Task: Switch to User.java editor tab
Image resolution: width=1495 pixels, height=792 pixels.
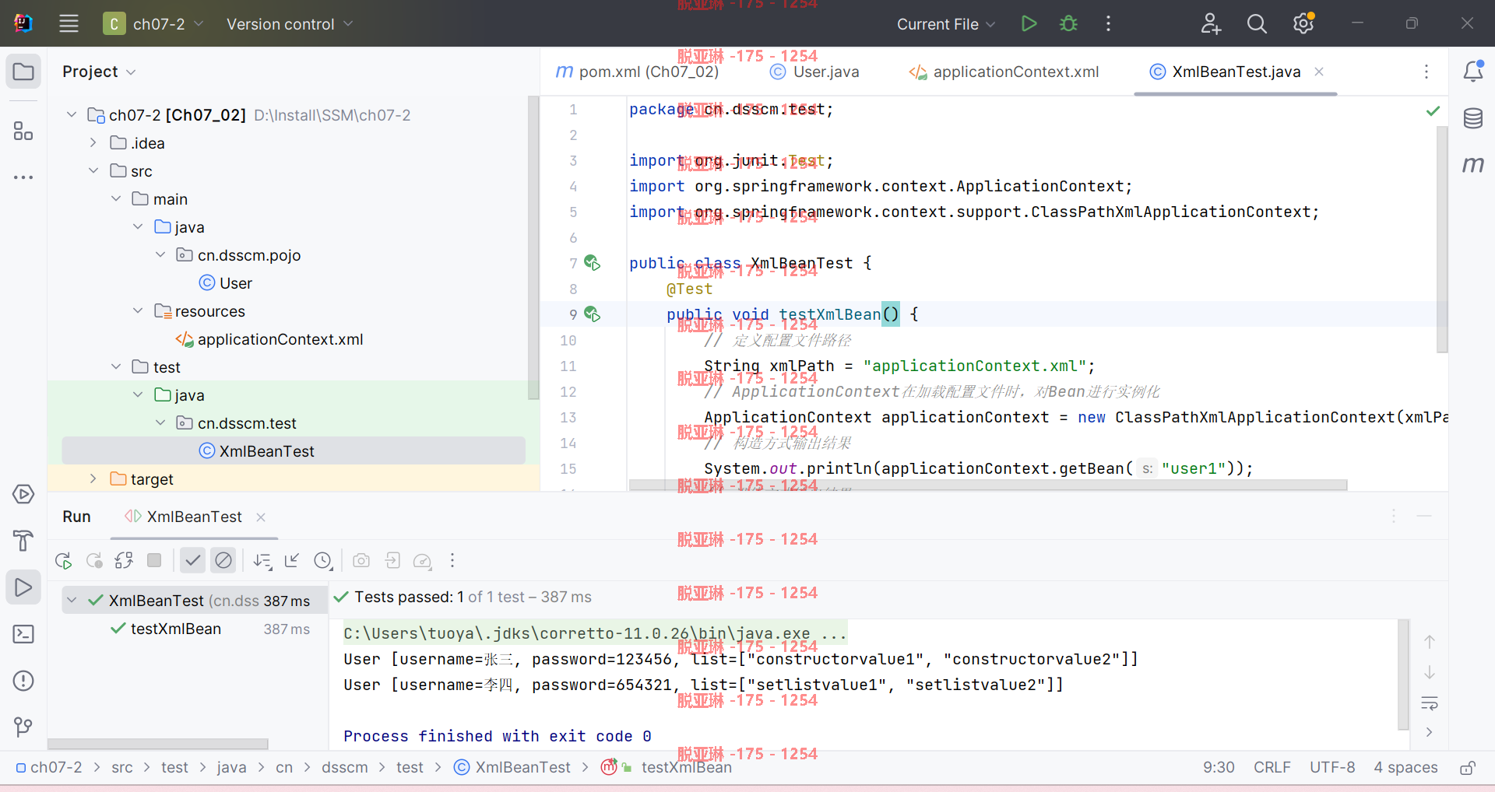Action: pyautogui.click(x=814, y=72)
